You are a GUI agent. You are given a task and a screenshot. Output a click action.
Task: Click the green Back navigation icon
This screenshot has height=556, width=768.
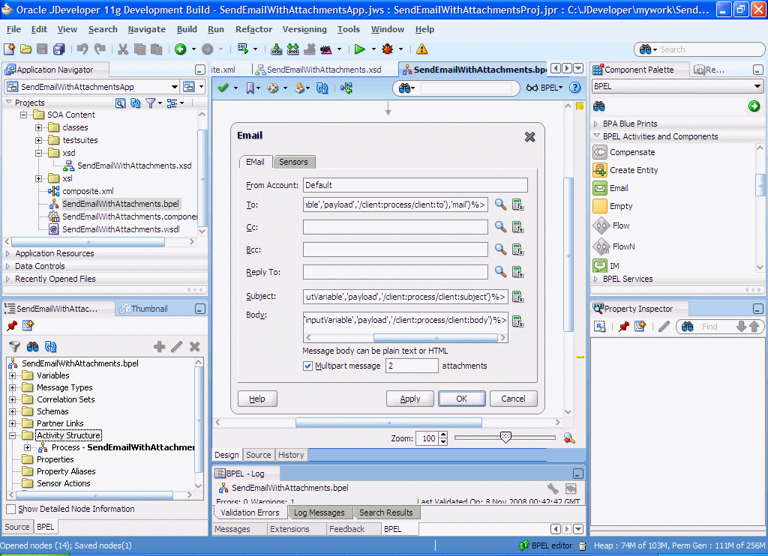[180, 49]
